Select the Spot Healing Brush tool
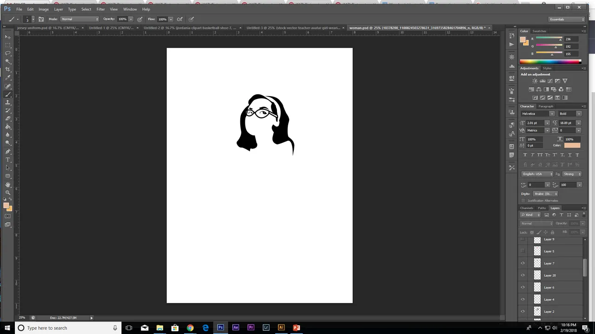This screenshot has height=334, width=595. tap(8, 86)
